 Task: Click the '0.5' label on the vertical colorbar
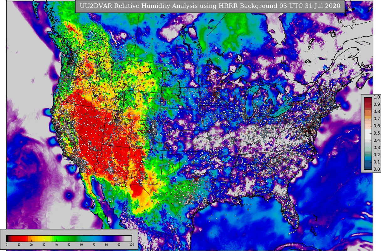(x=377, y=133)
